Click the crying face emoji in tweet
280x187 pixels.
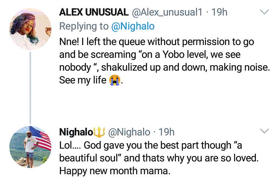(114, 80)
